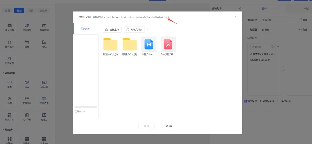Choose the 所有人可见 radio option
This screenshot has width=312, height=144.
pos(260,101)
